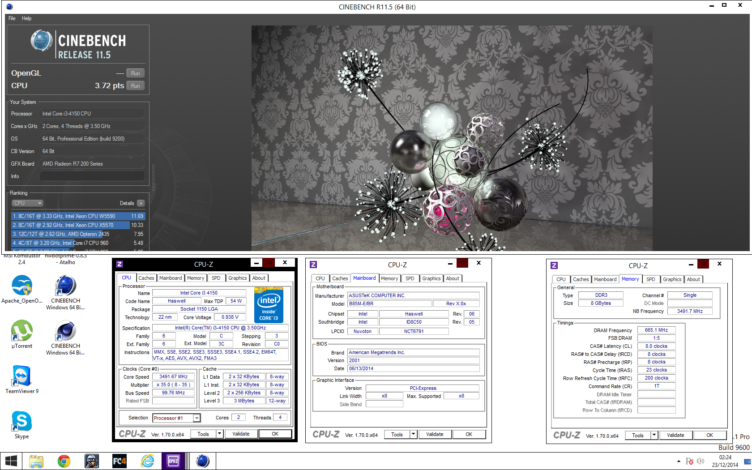
Task: Click the B85M-E/BR model field
Action: (x=390, y=303)
